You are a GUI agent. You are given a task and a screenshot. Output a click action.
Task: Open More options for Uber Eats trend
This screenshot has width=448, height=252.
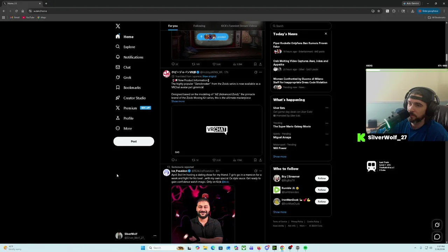327,108
